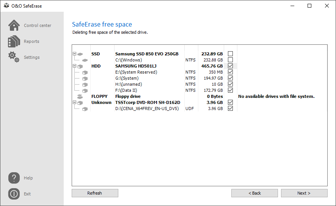
Task: Open Control center home icon
Action: [14, 25]
